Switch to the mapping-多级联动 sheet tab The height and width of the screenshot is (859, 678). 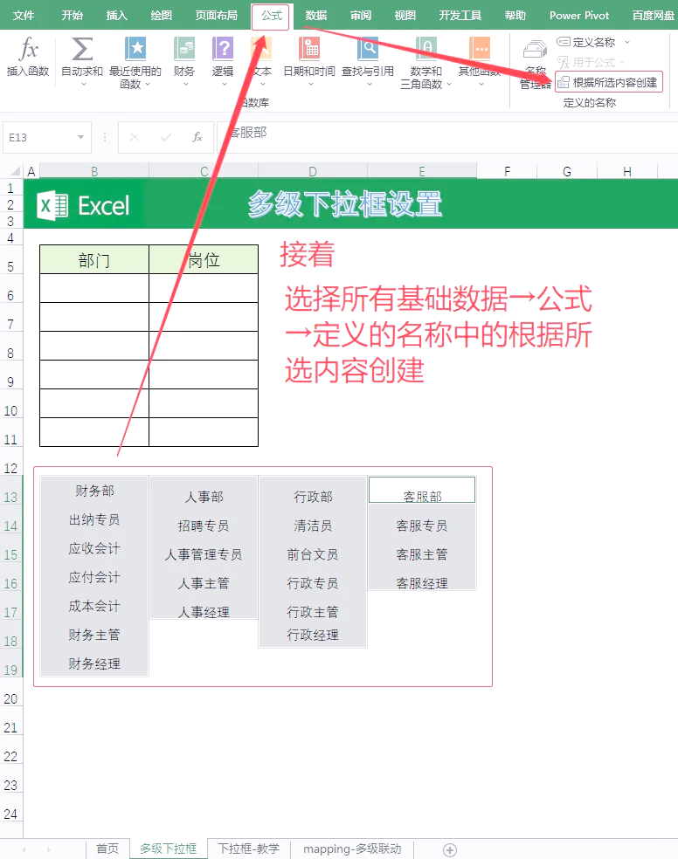pos(352,849)
